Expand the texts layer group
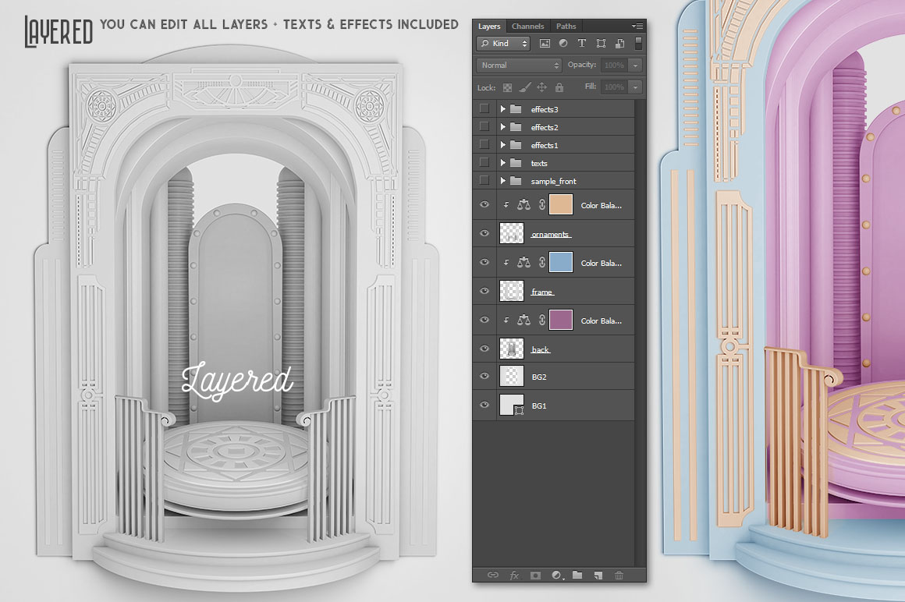 click(x=503, y=163)
